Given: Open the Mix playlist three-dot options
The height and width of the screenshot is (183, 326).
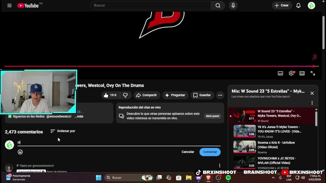Looking at the screenshot, I should (x=312, y=103).
